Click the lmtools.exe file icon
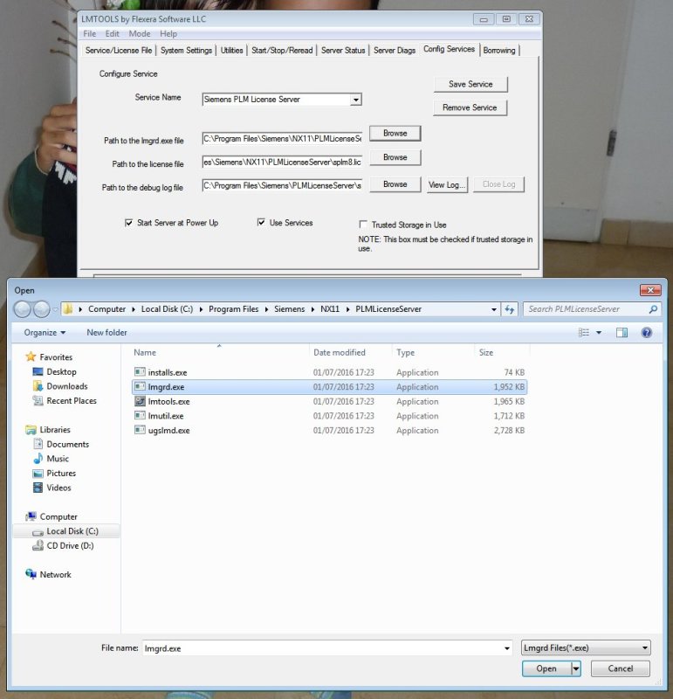The width and height of the screenshot is (673, 699). click(140, 401)
